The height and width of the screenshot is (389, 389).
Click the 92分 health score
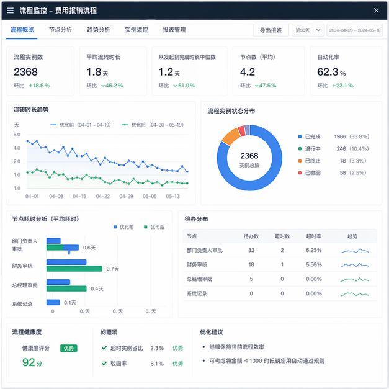[x=32, y=362]
